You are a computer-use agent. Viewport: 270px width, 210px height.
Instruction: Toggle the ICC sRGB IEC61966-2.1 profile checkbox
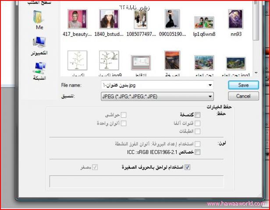point(198,152)
